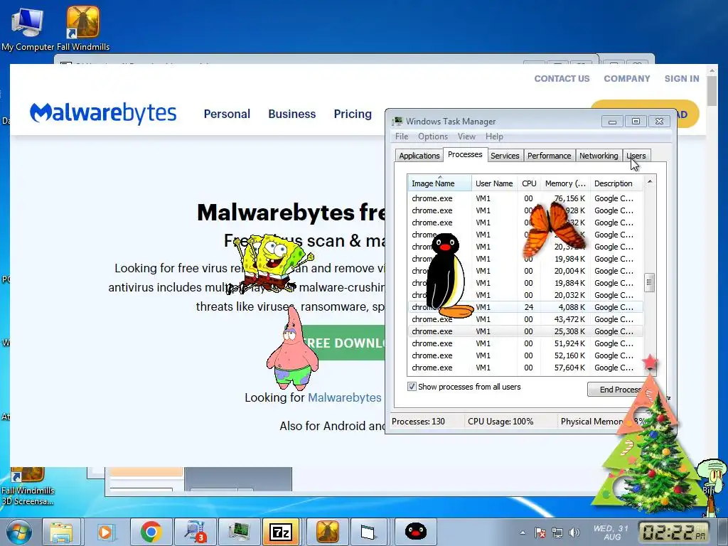Screen dimensions: 728x546
Task: Open Action Center flag tray icon
Action: click(540, 532)
